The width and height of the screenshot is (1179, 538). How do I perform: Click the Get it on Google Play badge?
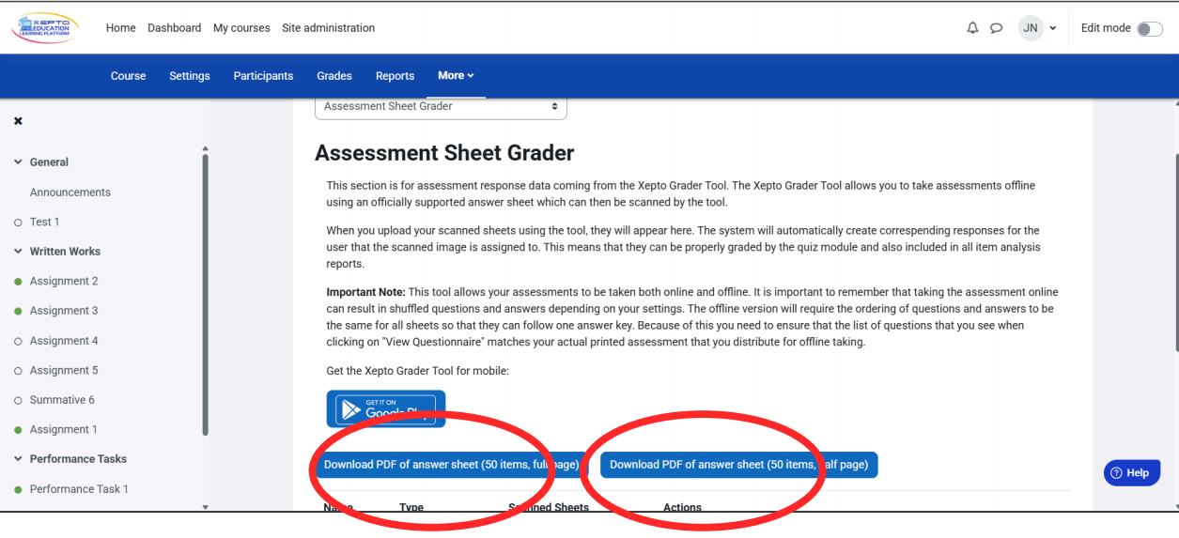386,409
